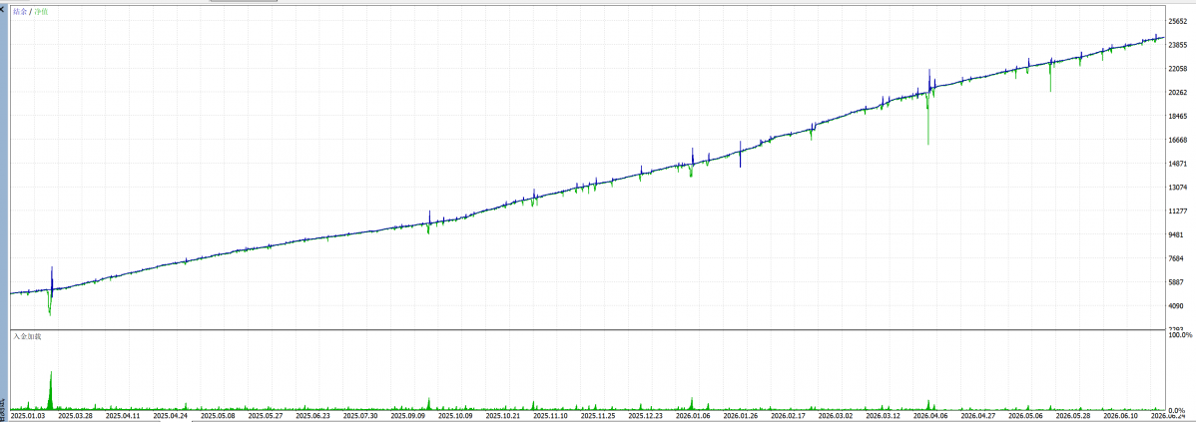Click the blue 结余 legend label
Image resolution: width=1196 pixels, height=422 pixels.
[20, 13]
